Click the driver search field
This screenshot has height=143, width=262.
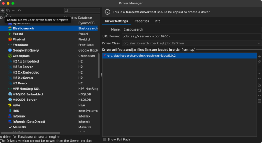82,11
